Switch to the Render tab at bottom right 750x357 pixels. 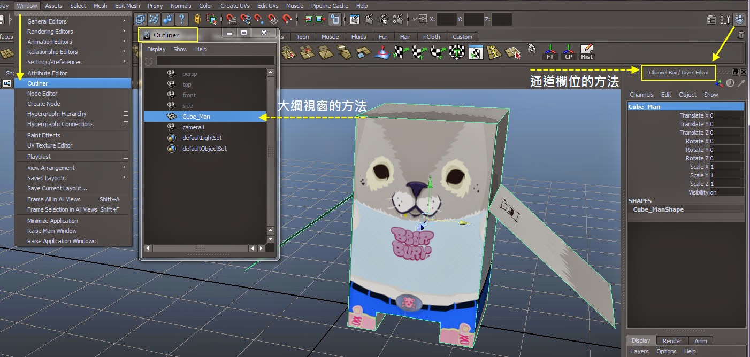(x=672, y=340)
